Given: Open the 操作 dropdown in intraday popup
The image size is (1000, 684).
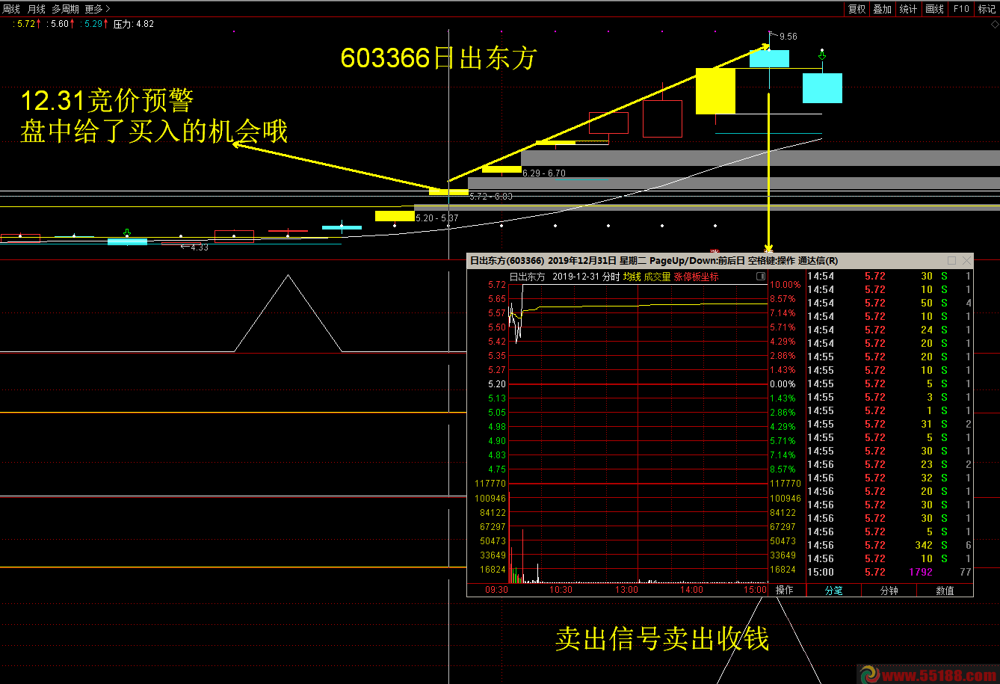Looking at the screenshot, I should pos(784,590).
